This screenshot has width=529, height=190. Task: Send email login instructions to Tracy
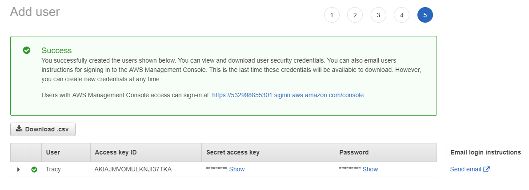[x=465, y=169]
